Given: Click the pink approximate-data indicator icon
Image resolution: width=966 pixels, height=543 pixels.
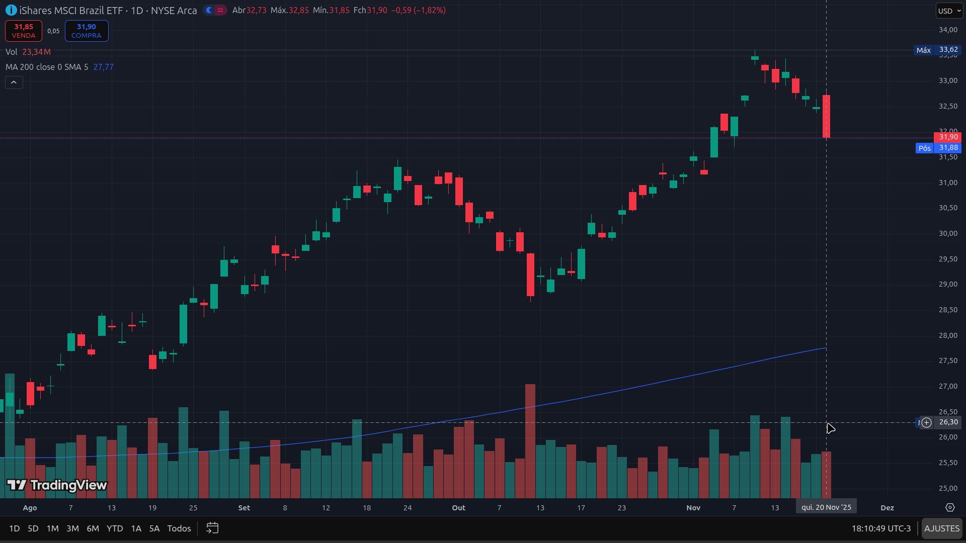Looking at the screenshot, I should [x=220, y=10].
